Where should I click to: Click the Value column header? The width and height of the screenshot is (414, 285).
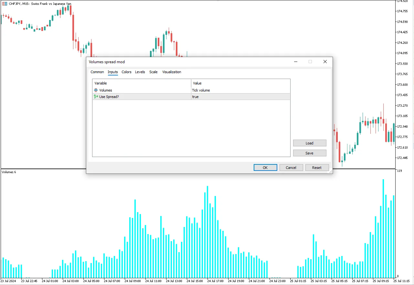240,83
